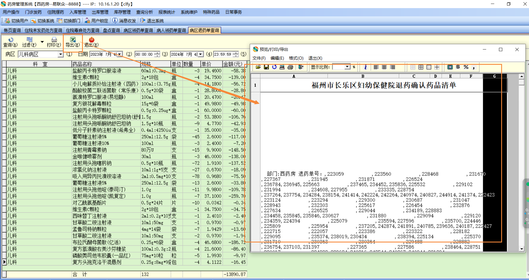Switch to the 住院毒麻处方查询 tab
This screenshot has width=529, height=280.
tap(83, 30)
